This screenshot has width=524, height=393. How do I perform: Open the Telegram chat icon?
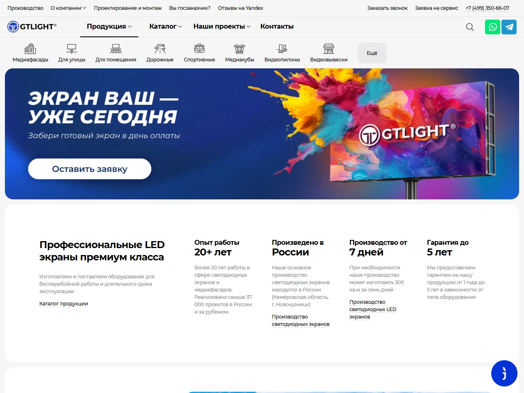[509, 27]
